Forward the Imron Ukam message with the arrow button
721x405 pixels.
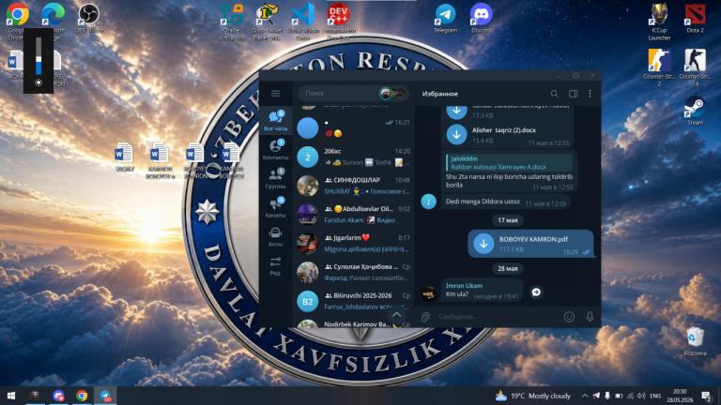point(536,292)
